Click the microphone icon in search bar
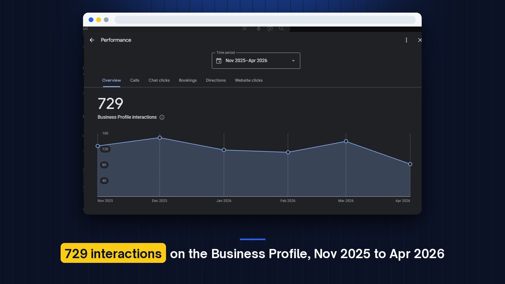The width and height of the screenshot is (505, 284). click(x=258, y=29)
